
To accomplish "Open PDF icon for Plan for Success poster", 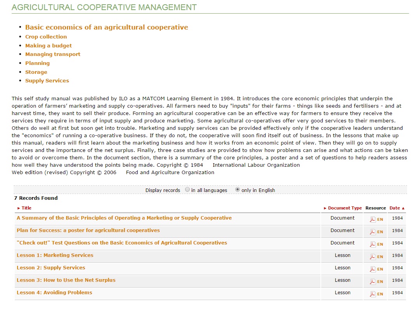I will 373,232.
